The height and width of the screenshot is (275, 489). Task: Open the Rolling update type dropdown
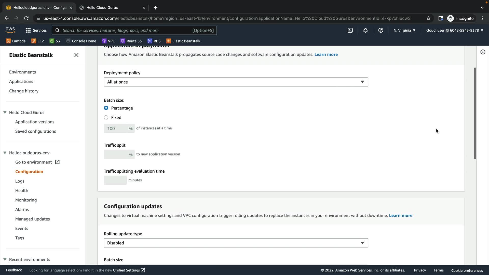coord(236,243)
